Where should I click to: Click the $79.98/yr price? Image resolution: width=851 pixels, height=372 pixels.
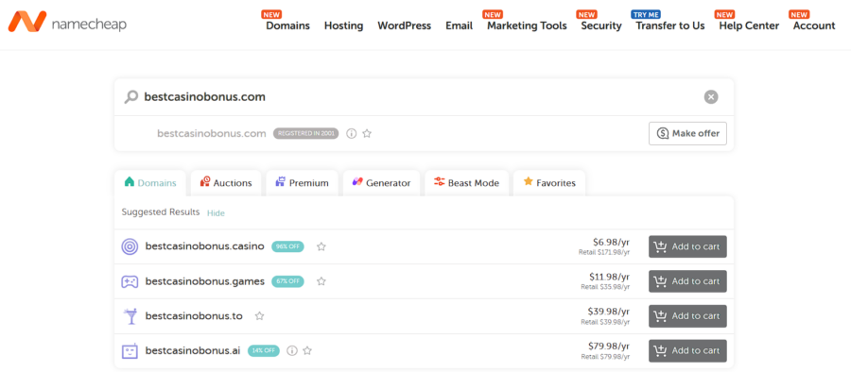[x=609, y=346]
